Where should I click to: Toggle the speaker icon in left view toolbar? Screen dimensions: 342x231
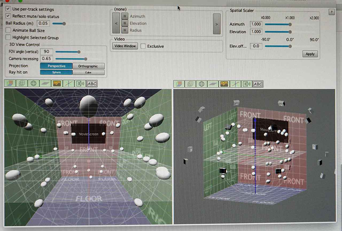[80, 84]
